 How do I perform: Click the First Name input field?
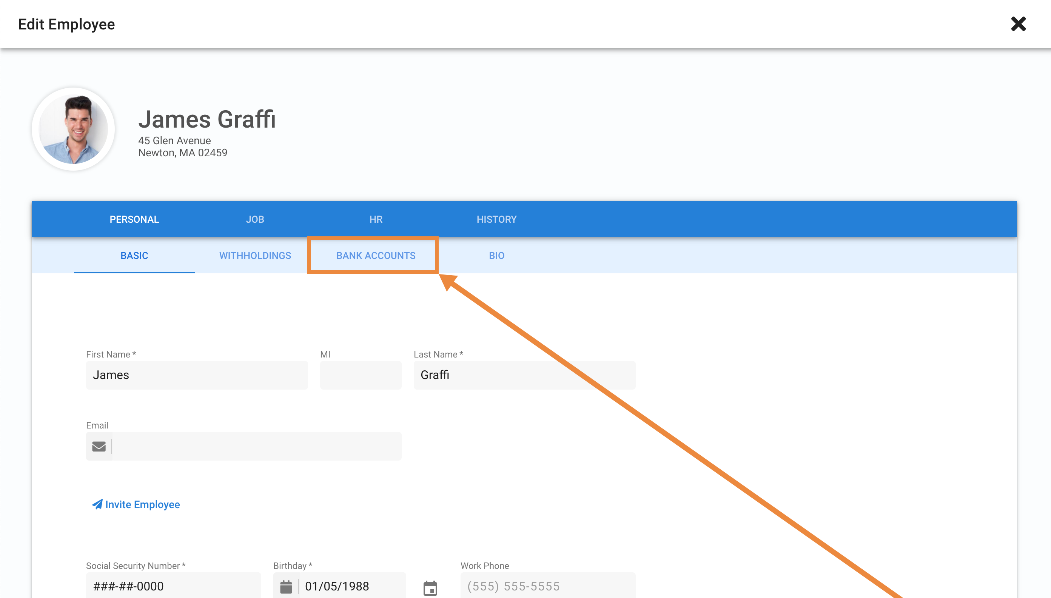pos(196,375)
